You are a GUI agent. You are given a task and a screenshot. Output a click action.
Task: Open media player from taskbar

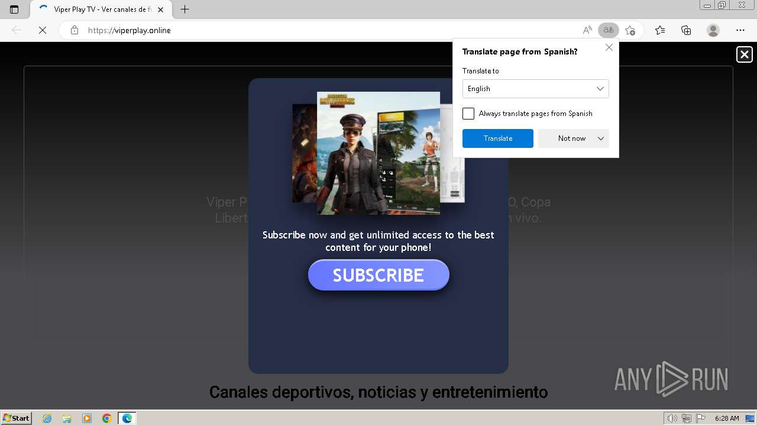click(87, 418)
